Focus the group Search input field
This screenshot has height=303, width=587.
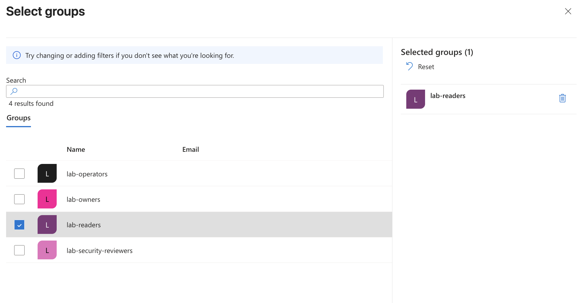195,91
